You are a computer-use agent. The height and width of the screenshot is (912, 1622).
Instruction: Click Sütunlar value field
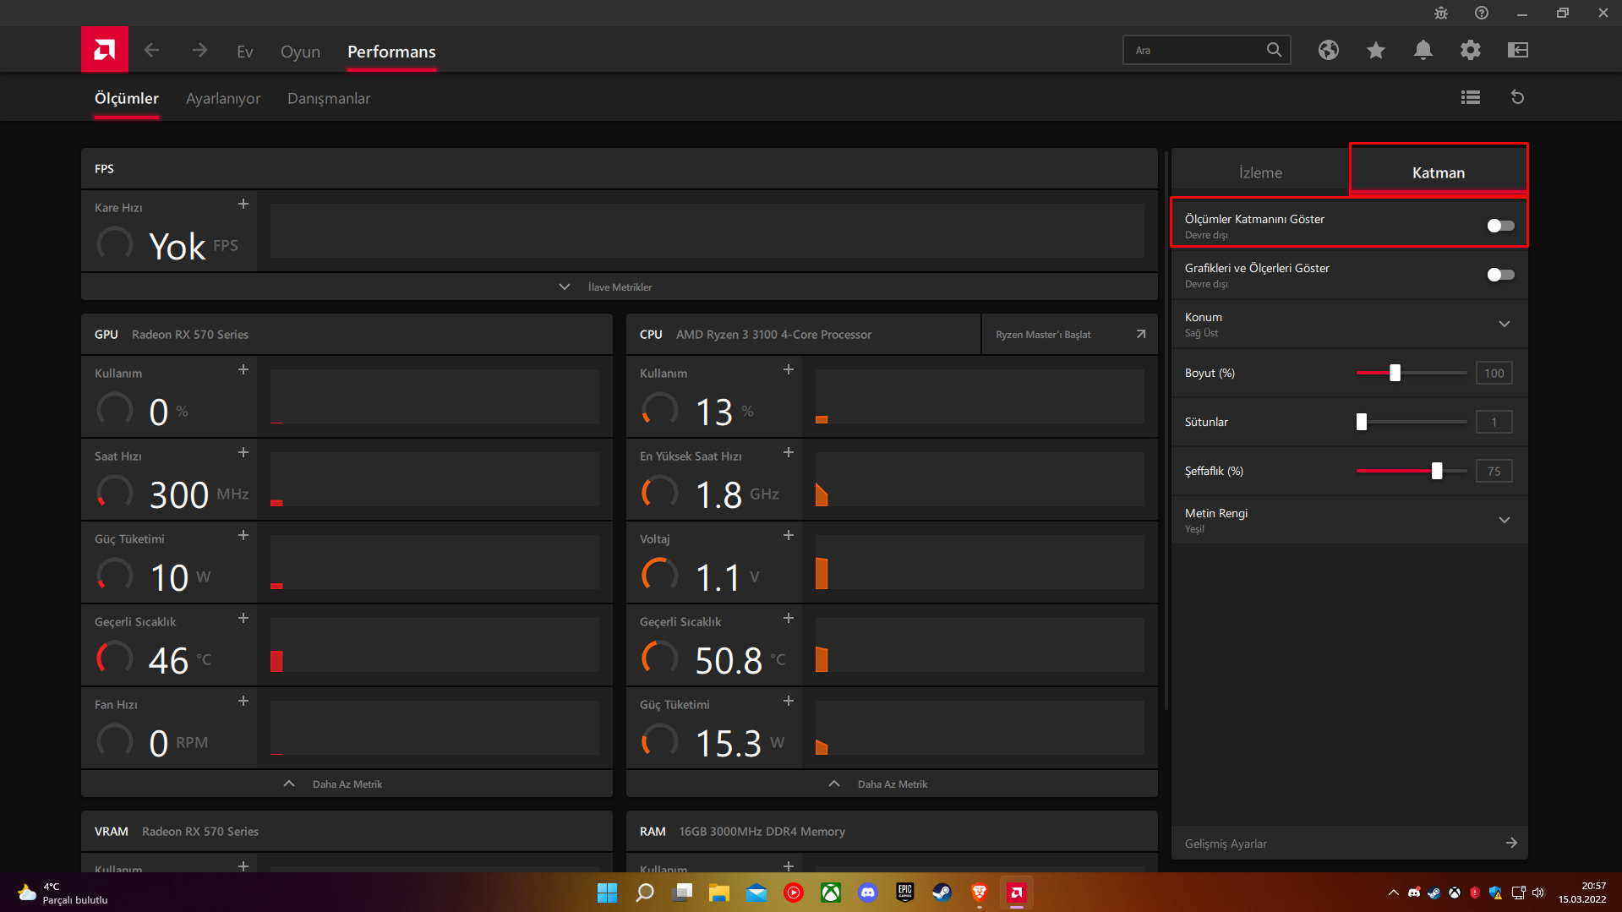(x=1494, y=422)
